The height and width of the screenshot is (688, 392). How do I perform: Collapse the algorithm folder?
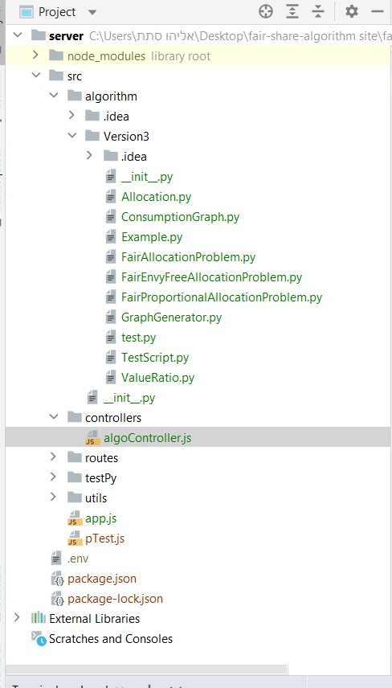click(x=54, y=95)
